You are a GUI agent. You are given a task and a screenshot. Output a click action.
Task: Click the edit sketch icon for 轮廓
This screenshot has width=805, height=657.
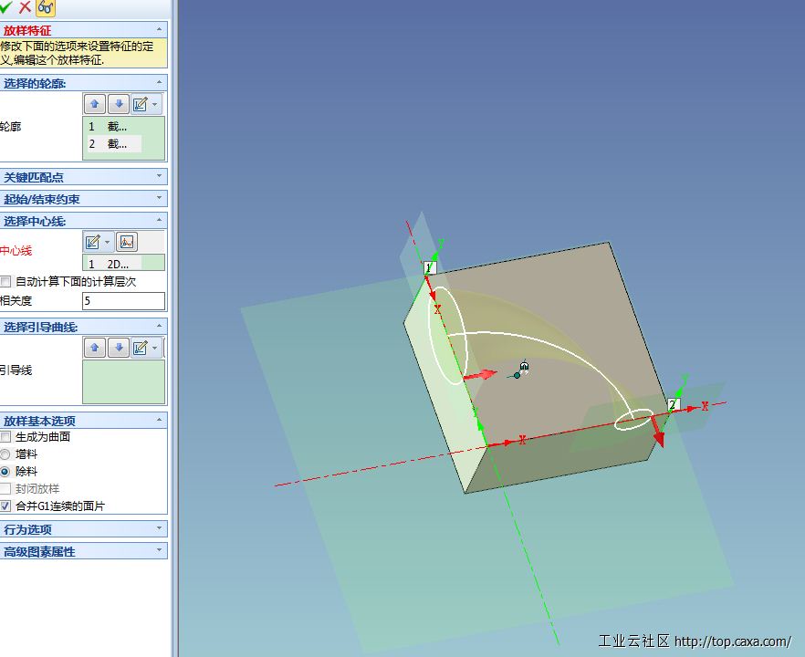point(141,104)
